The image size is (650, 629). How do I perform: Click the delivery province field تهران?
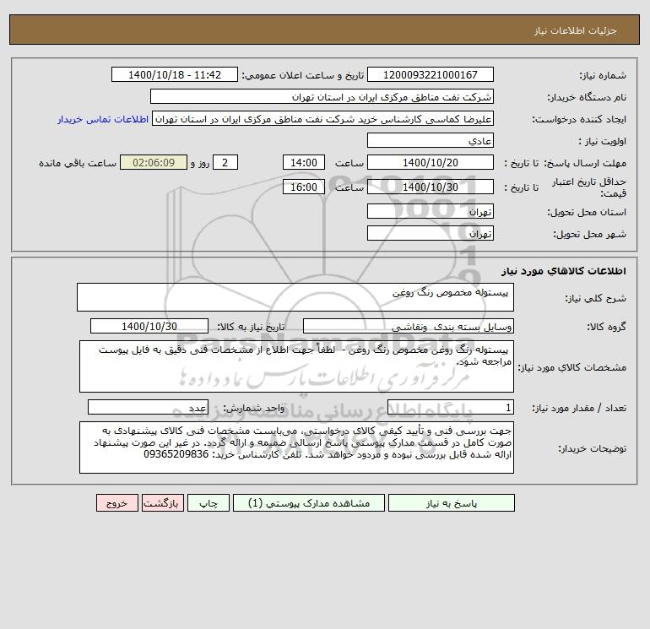tap(431, 211)
